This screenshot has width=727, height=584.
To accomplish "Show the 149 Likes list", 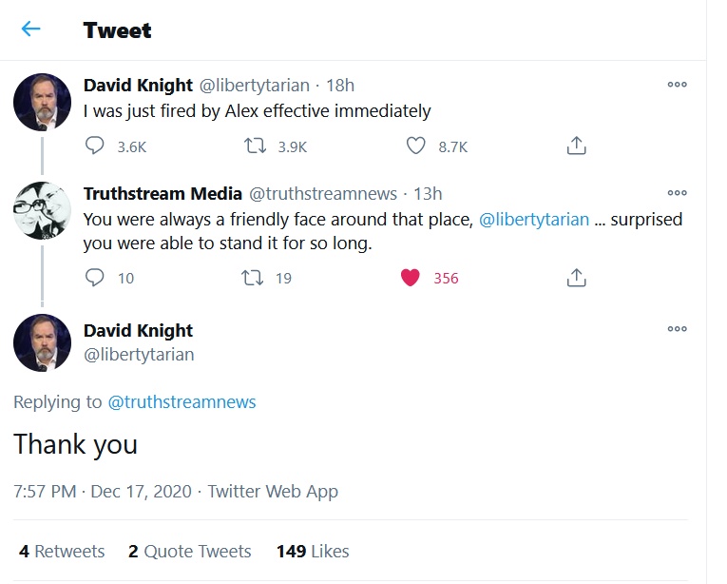I will pyautogui.click(x=313, y=551).
